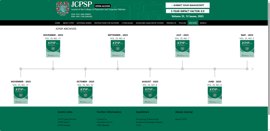This screenshot has width=270, height=131.
Task: Click the 'JCPSP ARCHIVES' page heading
Action: coord(66,29)
